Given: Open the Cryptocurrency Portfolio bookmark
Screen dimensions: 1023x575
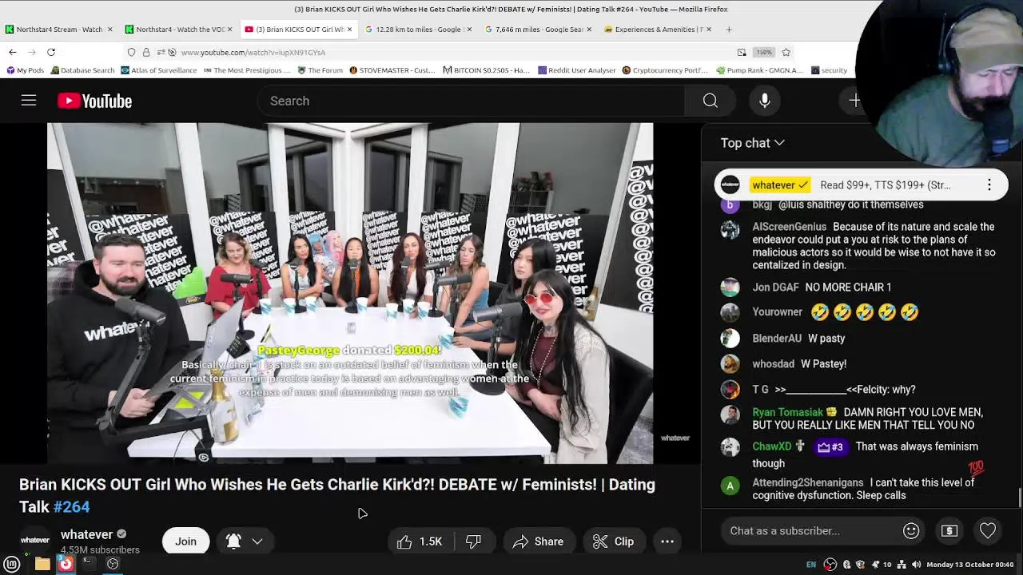Looking at the screenshot, I should tap(665, 70).
